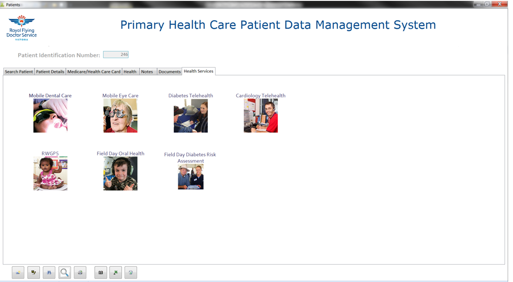Select the magnifying glass search icon

65,272
